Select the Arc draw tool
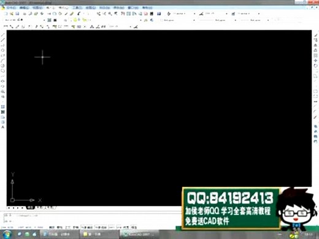Viewport: 319px width, 239px height. pyautogui.click(x=3, y=61)
